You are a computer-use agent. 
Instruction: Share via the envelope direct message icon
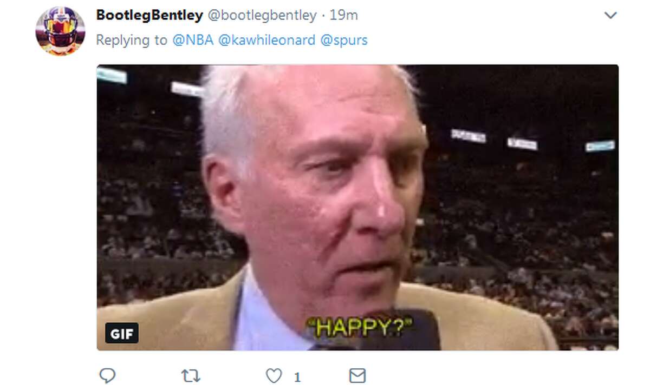357,375
